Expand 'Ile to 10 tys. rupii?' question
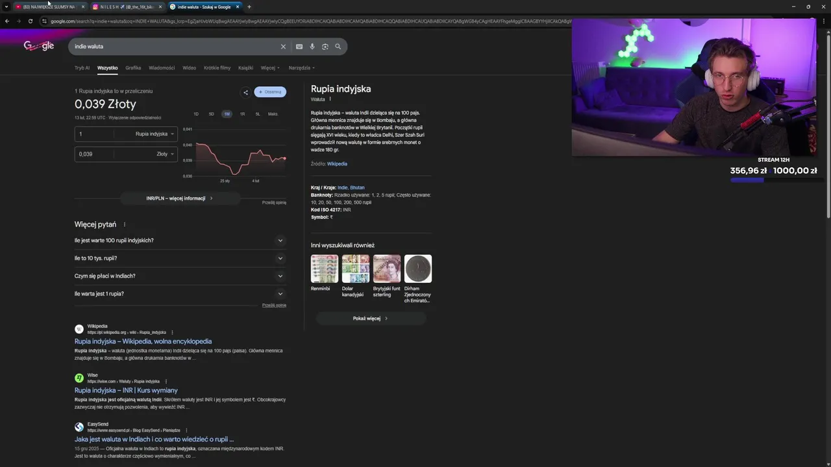This screenshot has width=831, height=467. (180, 258)
